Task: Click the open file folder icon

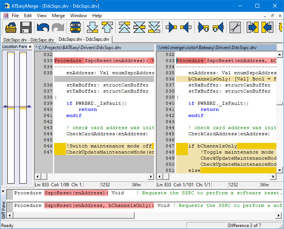Action: tap(11, 27)
